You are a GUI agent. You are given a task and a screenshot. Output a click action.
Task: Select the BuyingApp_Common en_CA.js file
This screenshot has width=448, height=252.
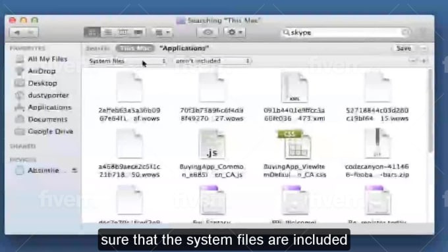click(x=211, y=153)
